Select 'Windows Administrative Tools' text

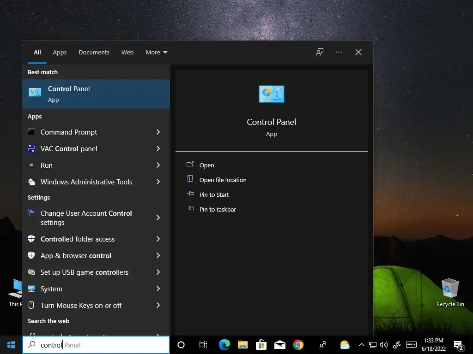(x=86, y=182)
